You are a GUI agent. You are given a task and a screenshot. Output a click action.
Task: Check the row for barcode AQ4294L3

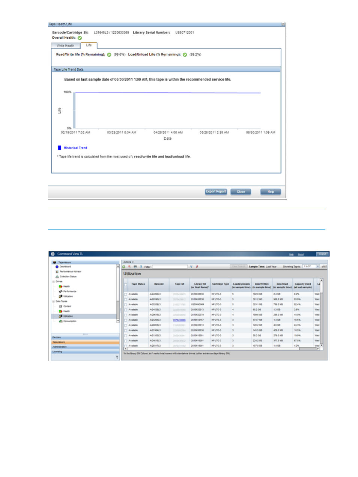pyautogui.click(x=125, y=320)
